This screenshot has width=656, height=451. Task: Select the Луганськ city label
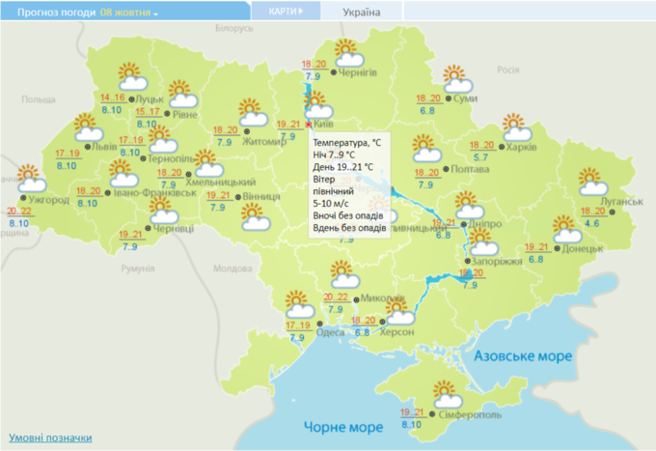click(x=622, y=202)
